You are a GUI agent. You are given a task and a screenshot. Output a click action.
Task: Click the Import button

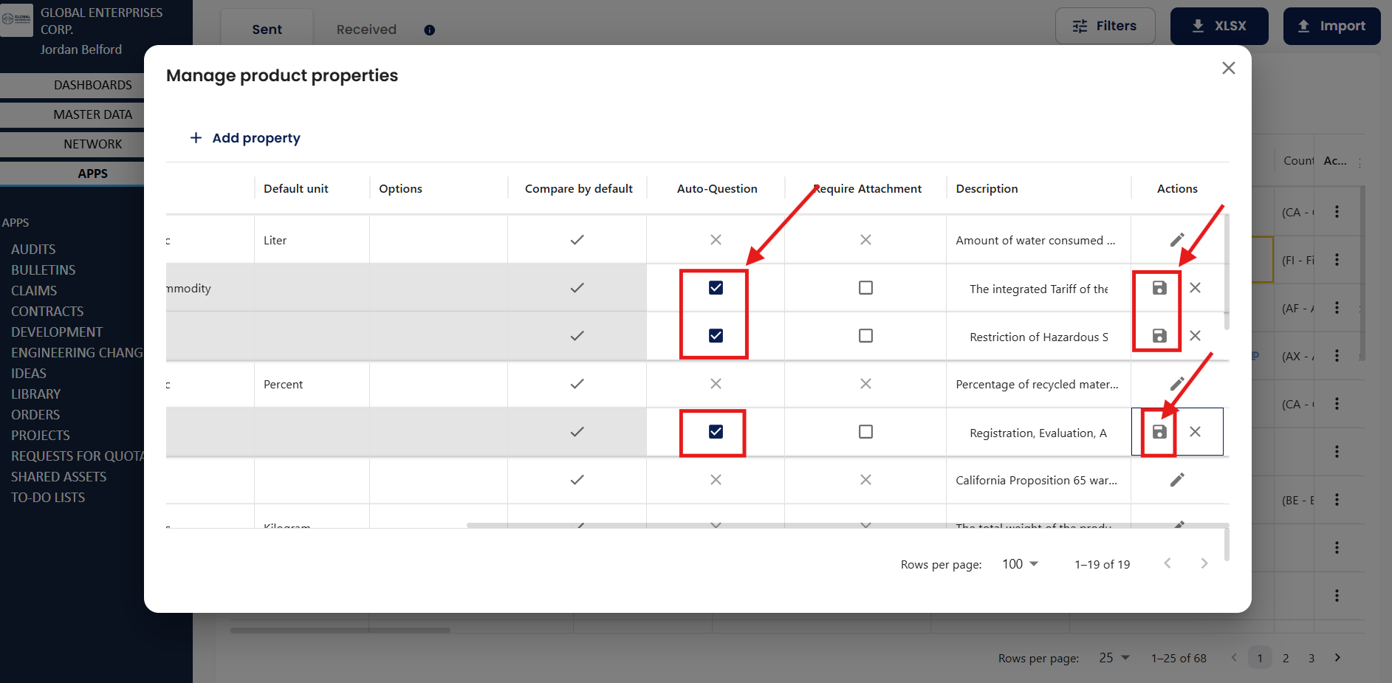[x=1331, y=27]
